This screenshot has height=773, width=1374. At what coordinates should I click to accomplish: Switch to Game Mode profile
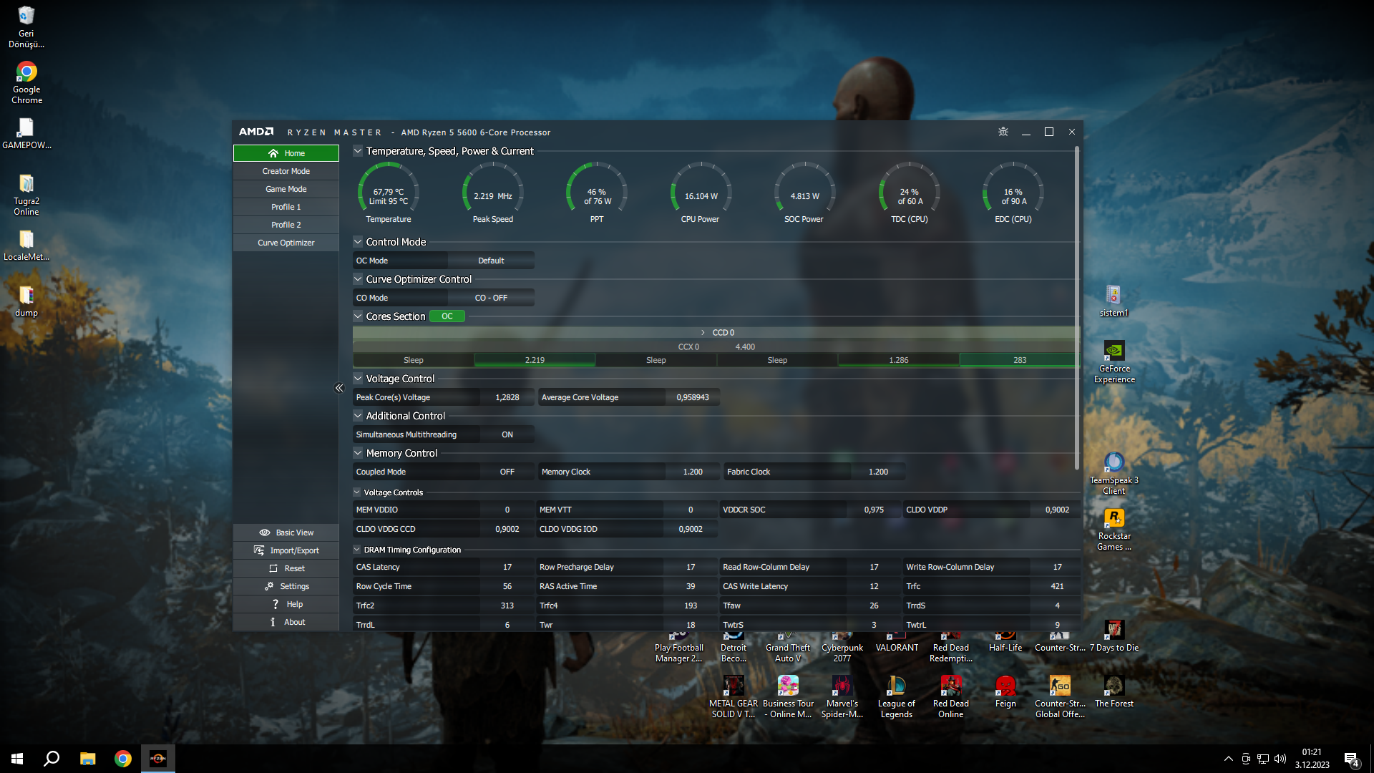pyautogui.click(x=286, y=189)
